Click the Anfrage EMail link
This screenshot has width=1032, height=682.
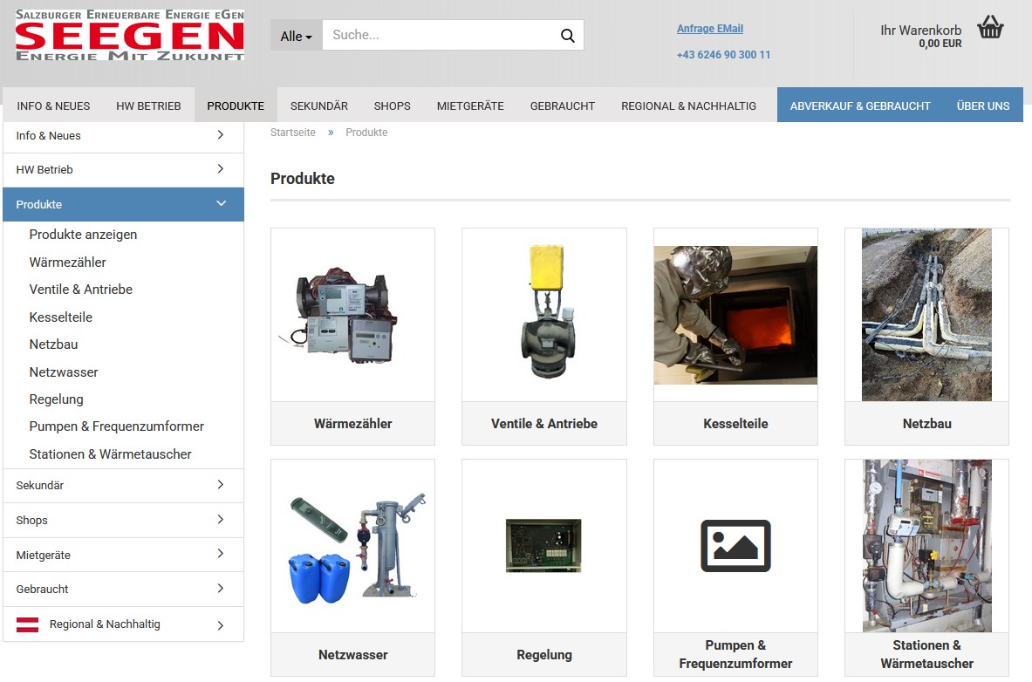tap(709, 29)
